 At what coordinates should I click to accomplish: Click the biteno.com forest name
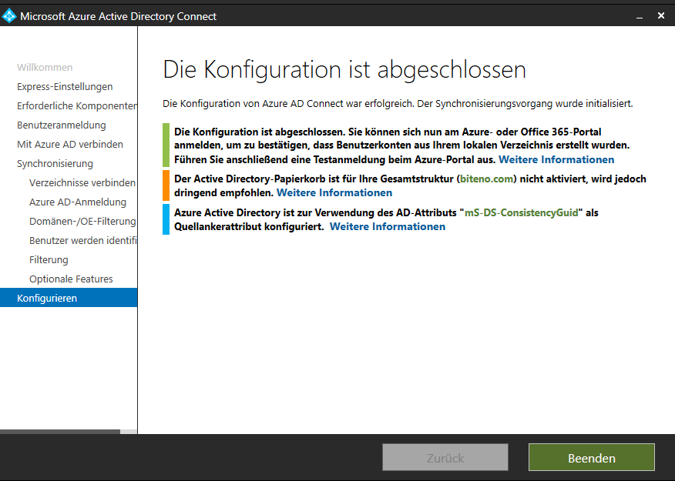(486, 179)
